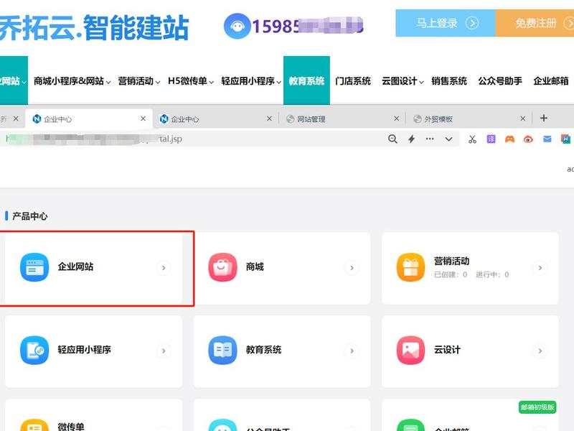
Task: Click the orange game controller icon
Action: (509, 139)
